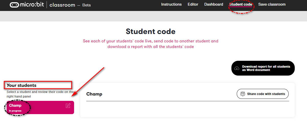Click the edit pencil icon on Champ card

pyautogui.click(x=68, y=105)
